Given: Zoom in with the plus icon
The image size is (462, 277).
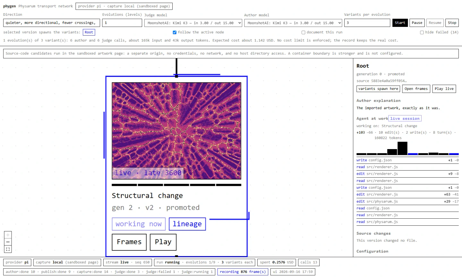Looking at the screenshot, I should 8,235.
